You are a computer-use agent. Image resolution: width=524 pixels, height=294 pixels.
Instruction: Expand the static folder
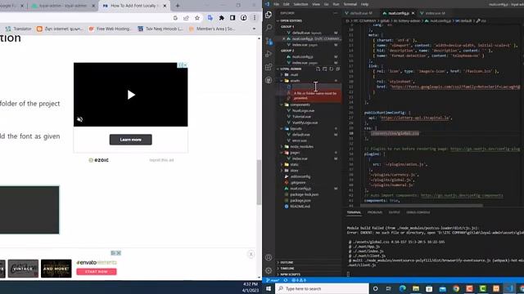point(294,165)
